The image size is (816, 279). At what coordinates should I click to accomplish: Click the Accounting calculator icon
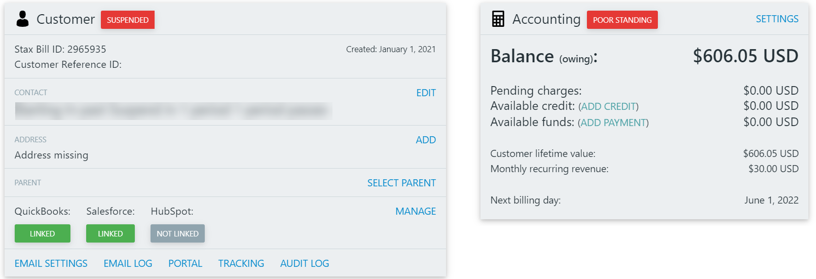pos(498,19)
